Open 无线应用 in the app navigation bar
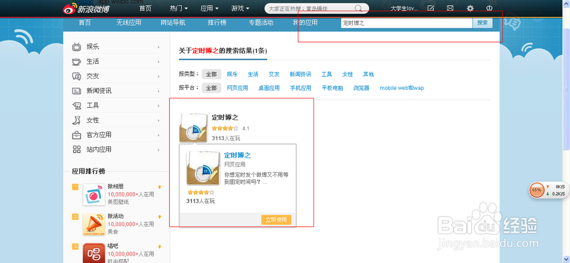Screen dimensions: 570x263 click(129, 23)
